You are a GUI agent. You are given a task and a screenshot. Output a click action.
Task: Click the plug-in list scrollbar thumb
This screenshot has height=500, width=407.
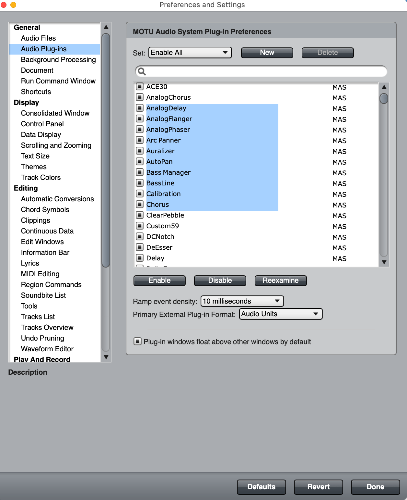click(x=384, y=98)
